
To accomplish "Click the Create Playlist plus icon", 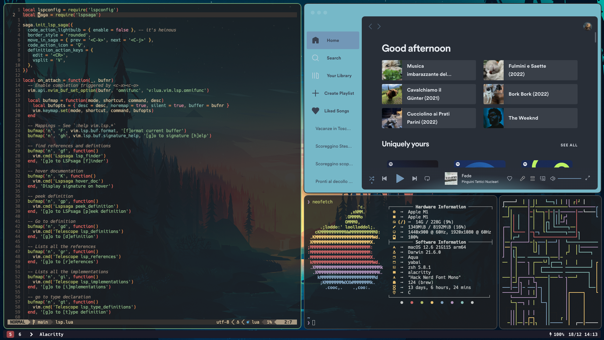I will pyautogui.click(x=315, y=93).
